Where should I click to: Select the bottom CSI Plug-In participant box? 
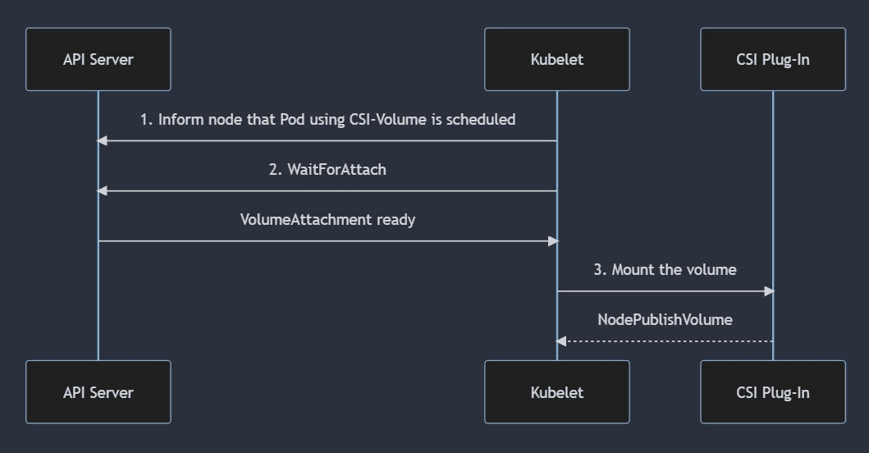tap(773, 392)
